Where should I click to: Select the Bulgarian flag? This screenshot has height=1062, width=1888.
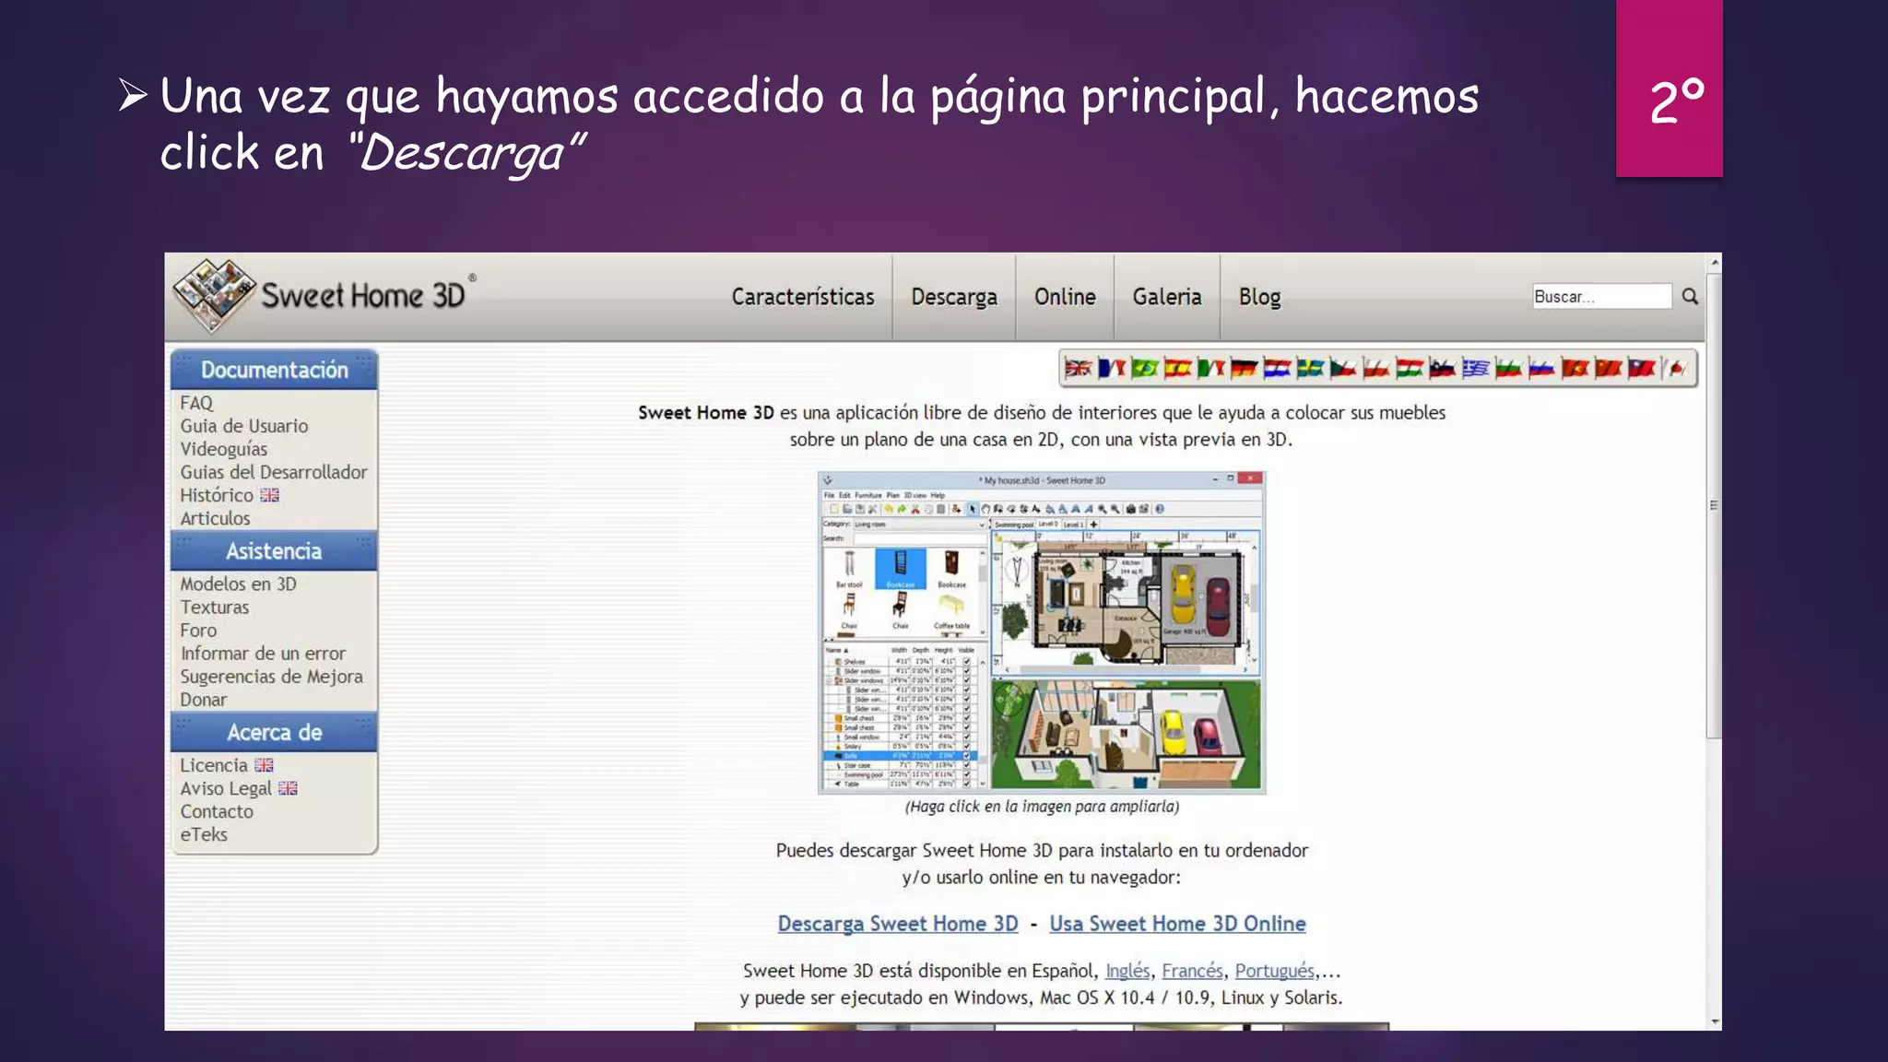(x=1509, y=369)
